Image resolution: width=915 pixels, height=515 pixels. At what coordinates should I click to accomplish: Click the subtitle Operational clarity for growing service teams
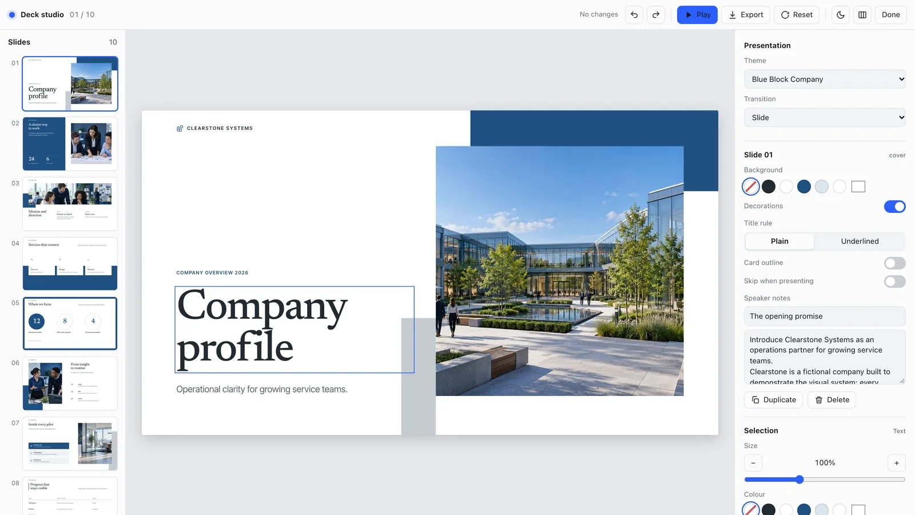pyautogui.click(x=262, y=390)
